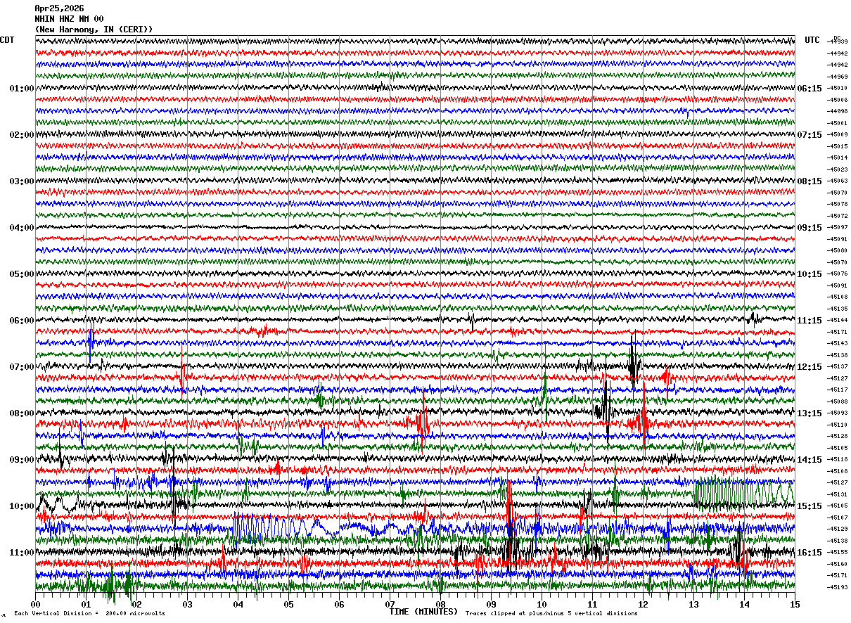Pick the '14:15' UTC time label
The width and height of the screenshot is (851, 623).
810,460
